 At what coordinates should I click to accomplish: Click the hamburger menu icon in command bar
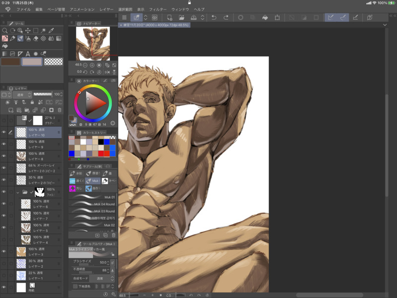124,17
